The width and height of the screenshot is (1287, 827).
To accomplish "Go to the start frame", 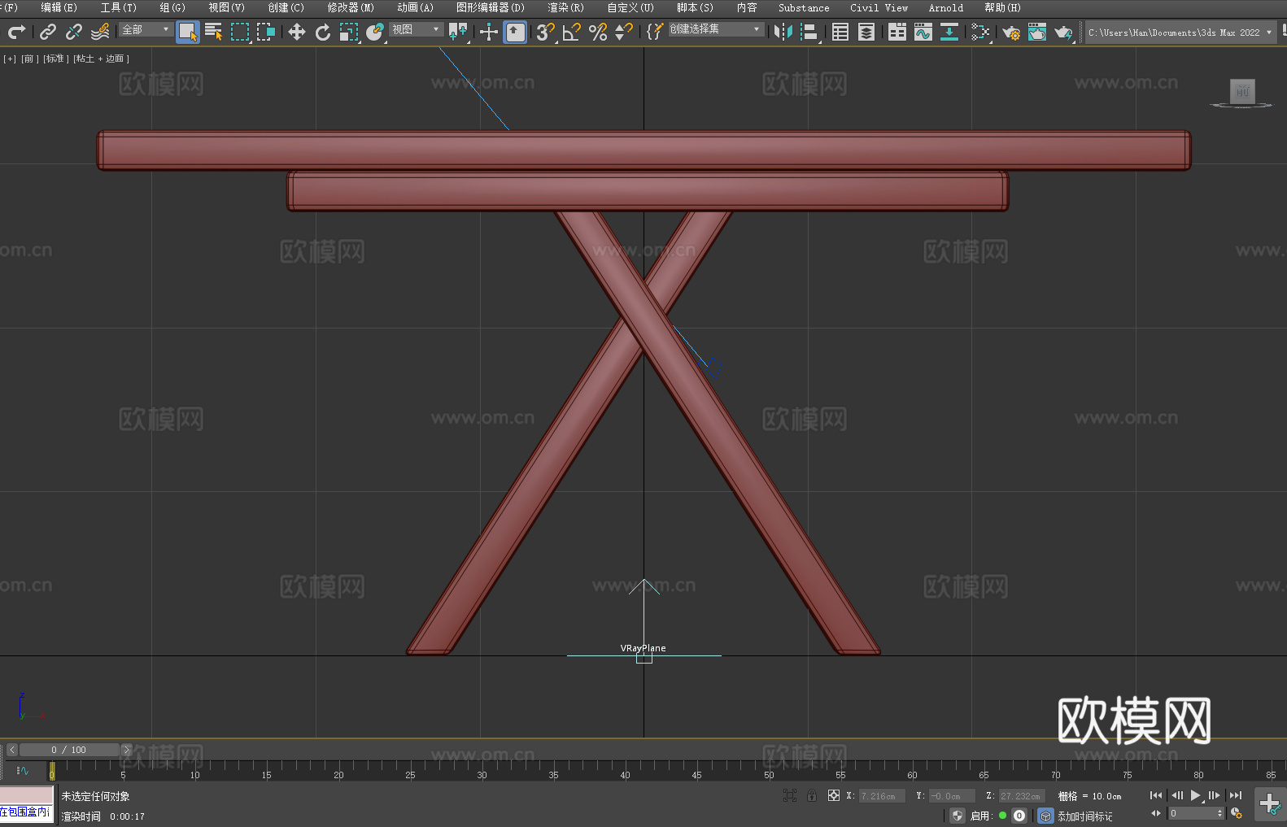I will (1156, 795).
